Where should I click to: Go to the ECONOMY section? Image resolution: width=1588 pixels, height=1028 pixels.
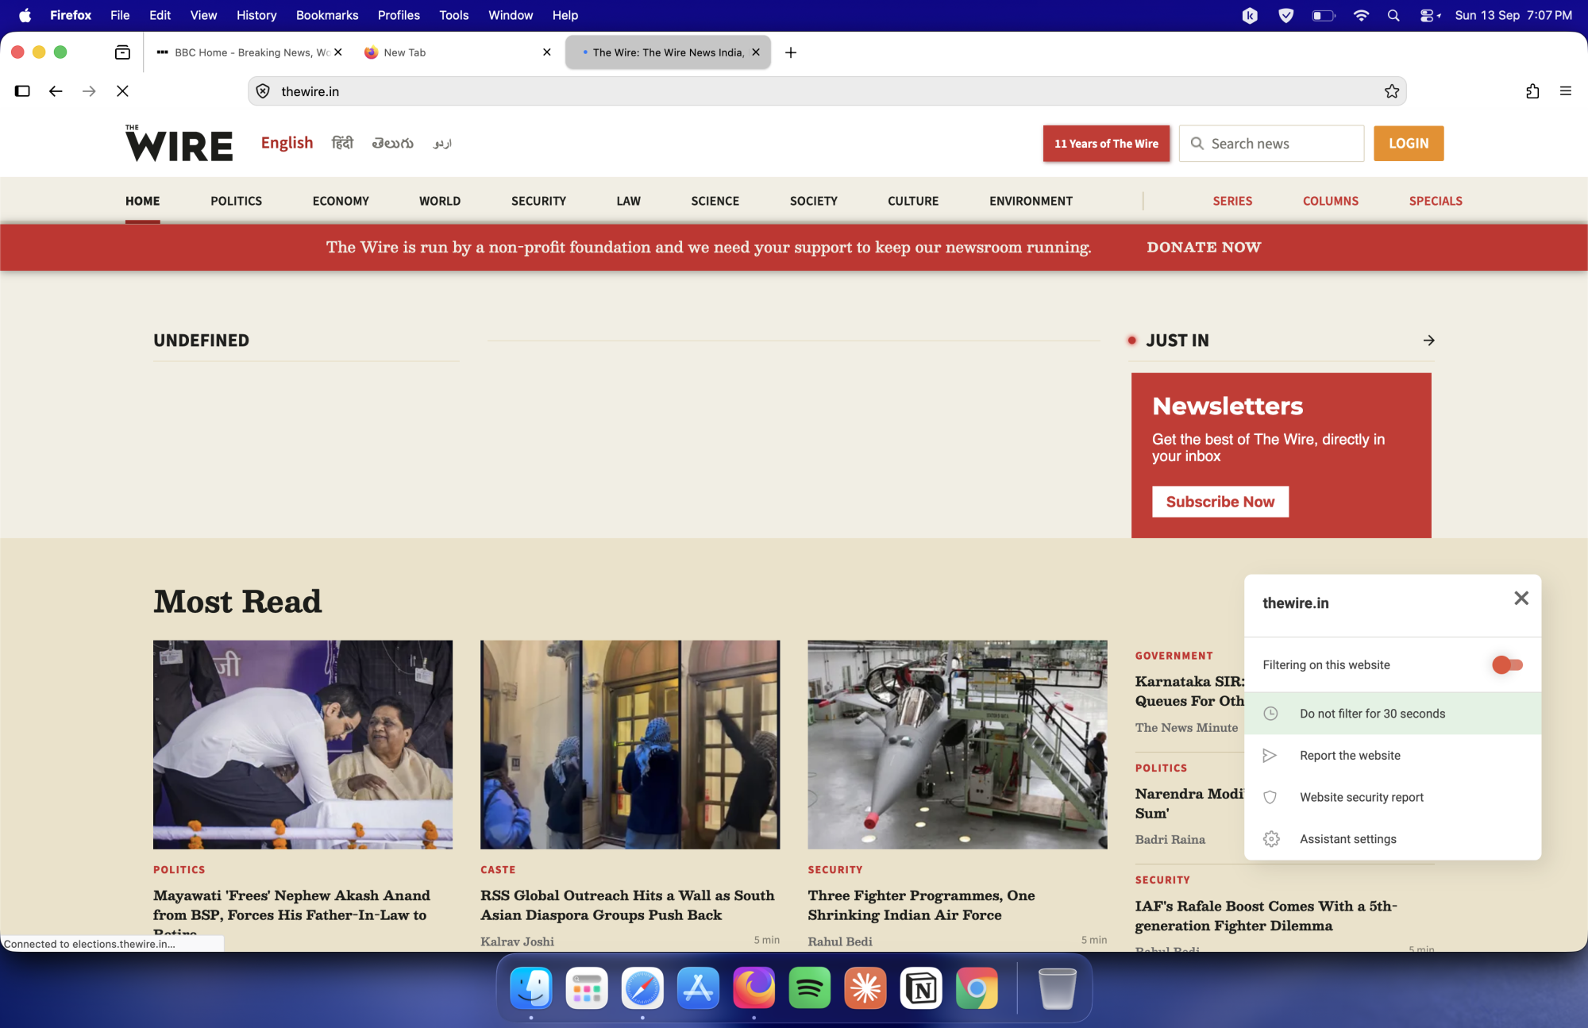pos(341,201)
